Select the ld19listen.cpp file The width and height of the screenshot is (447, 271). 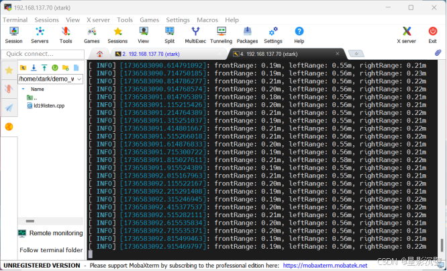click(46, 106)
